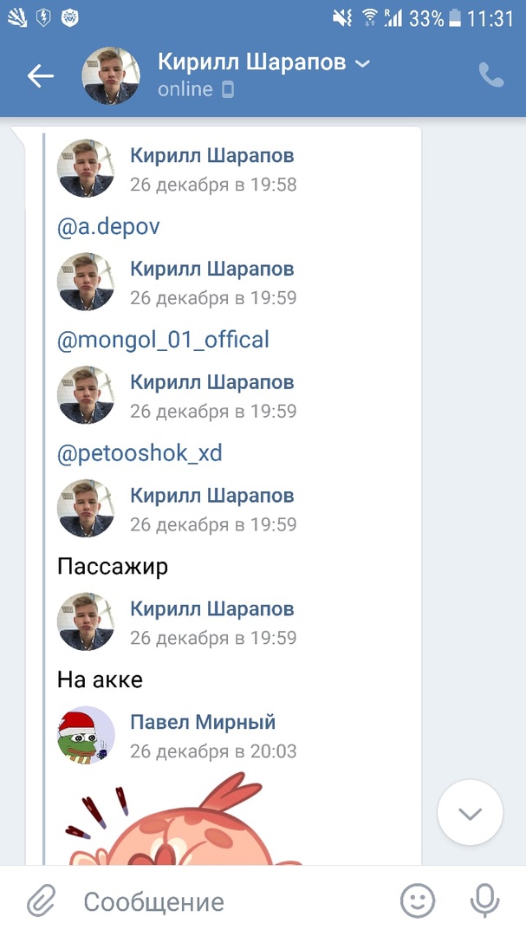
Task: Tap the back arrow in header
Action: tap(41, 76)
